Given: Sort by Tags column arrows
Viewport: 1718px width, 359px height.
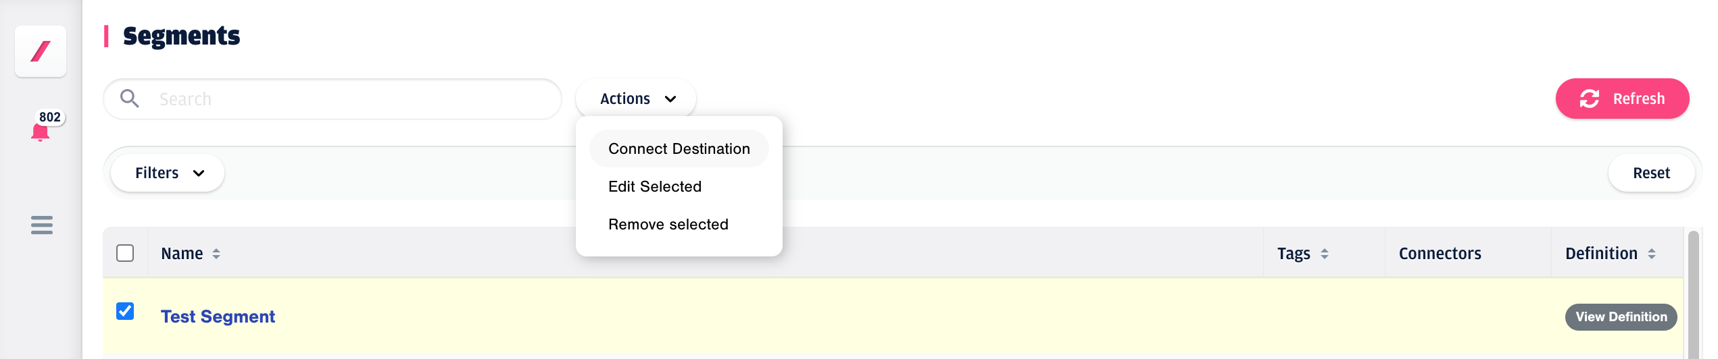Looking at the screenshot, I should pyautogui.click(x=1325, y=254).
